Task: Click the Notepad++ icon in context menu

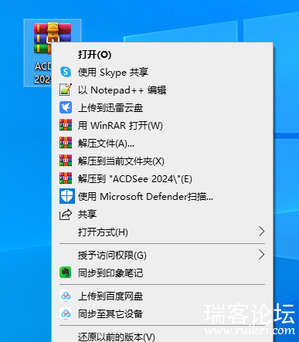Action: 66,90
